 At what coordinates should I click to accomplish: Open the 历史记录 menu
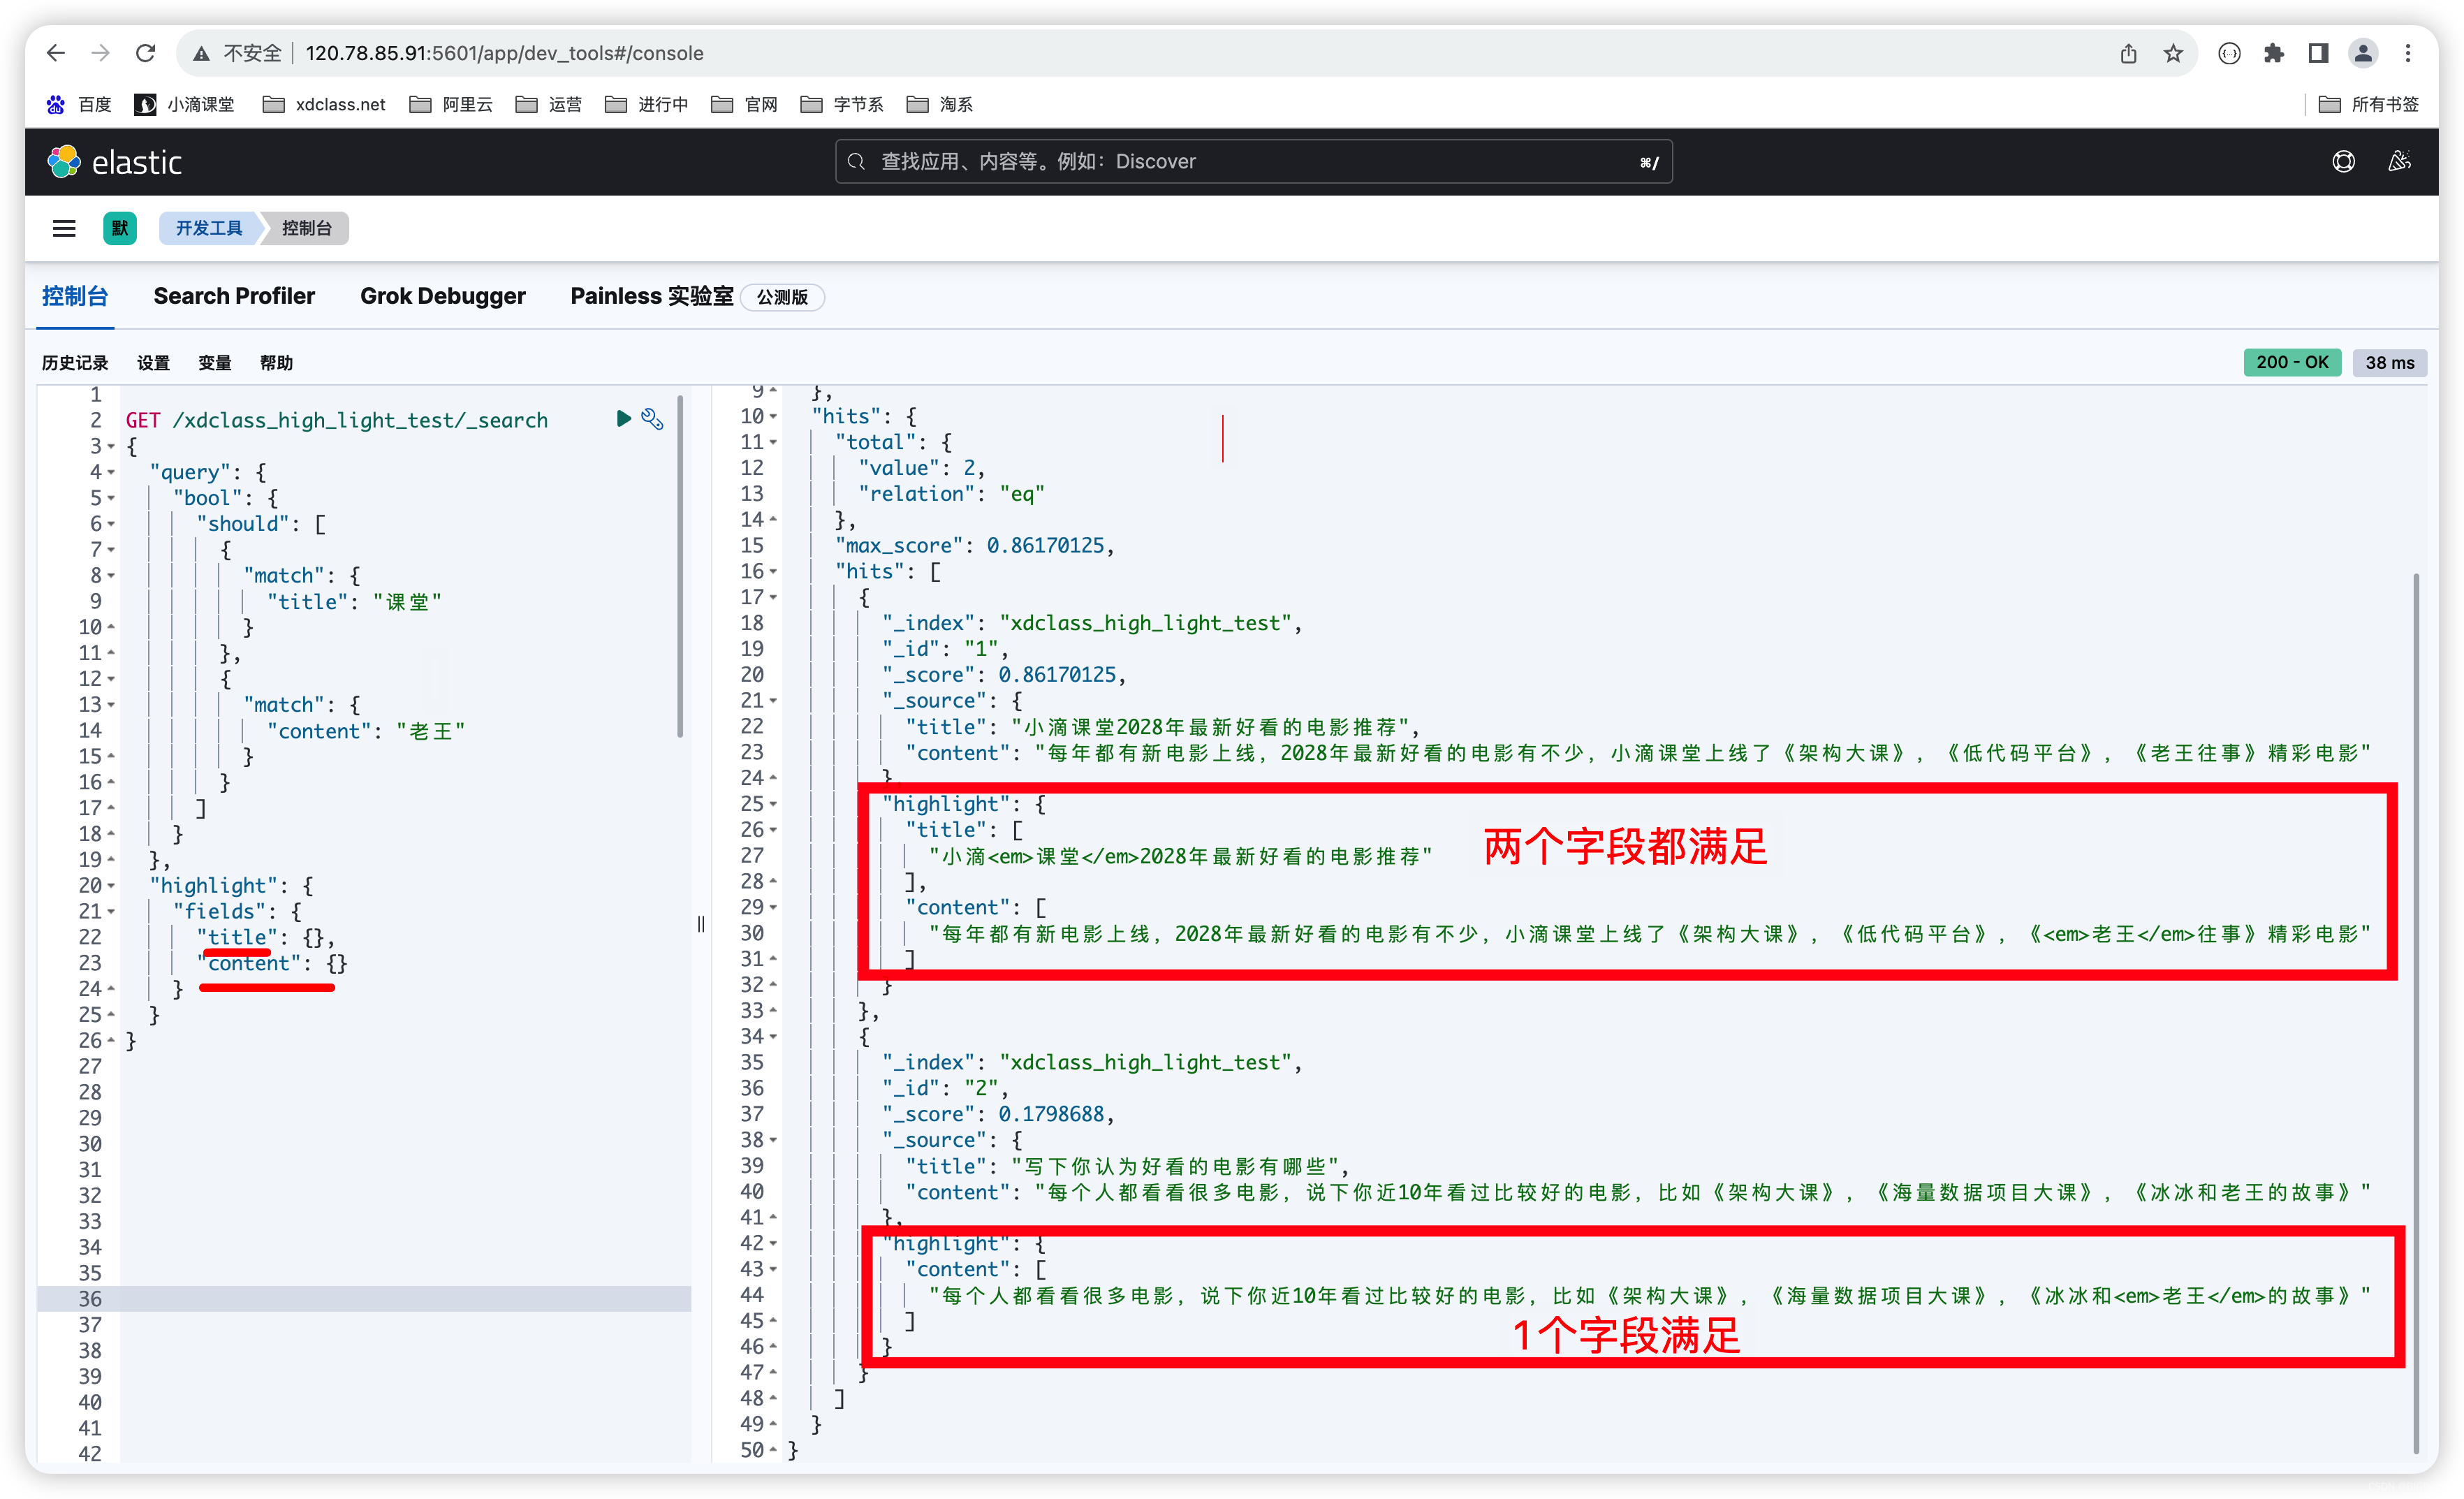click(x=75, y=363)
